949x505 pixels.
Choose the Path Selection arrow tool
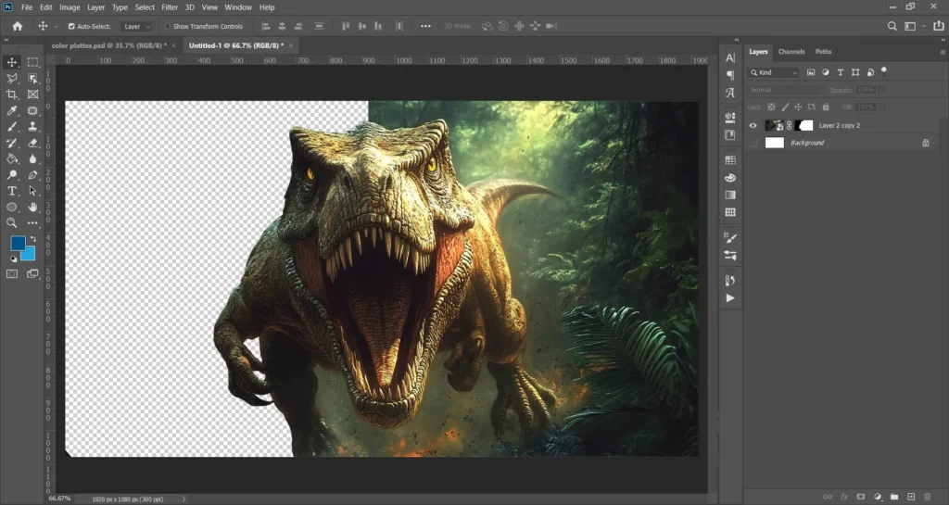tap(32, 191)
